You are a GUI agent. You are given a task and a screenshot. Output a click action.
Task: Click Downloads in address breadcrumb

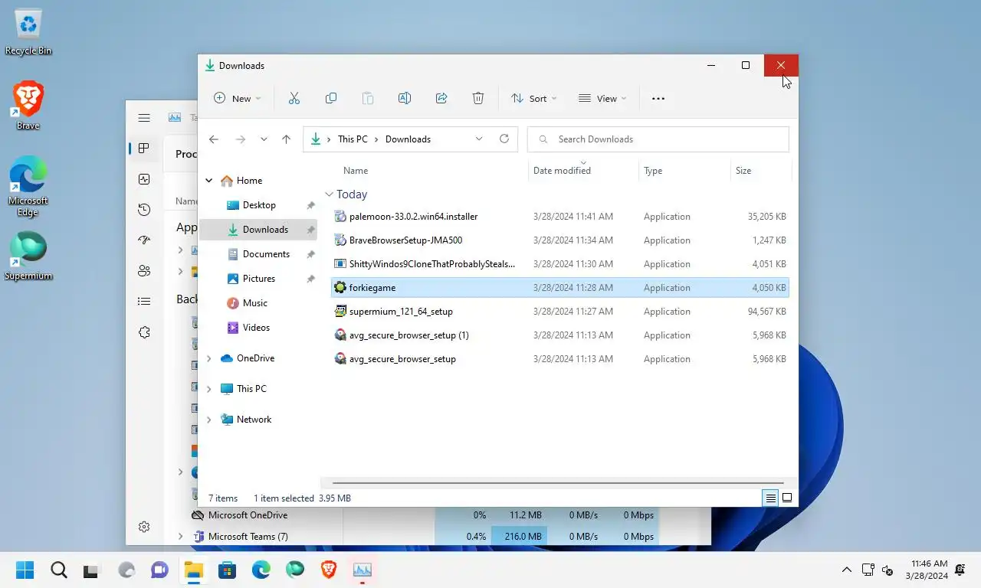click(x=408, y=139)
